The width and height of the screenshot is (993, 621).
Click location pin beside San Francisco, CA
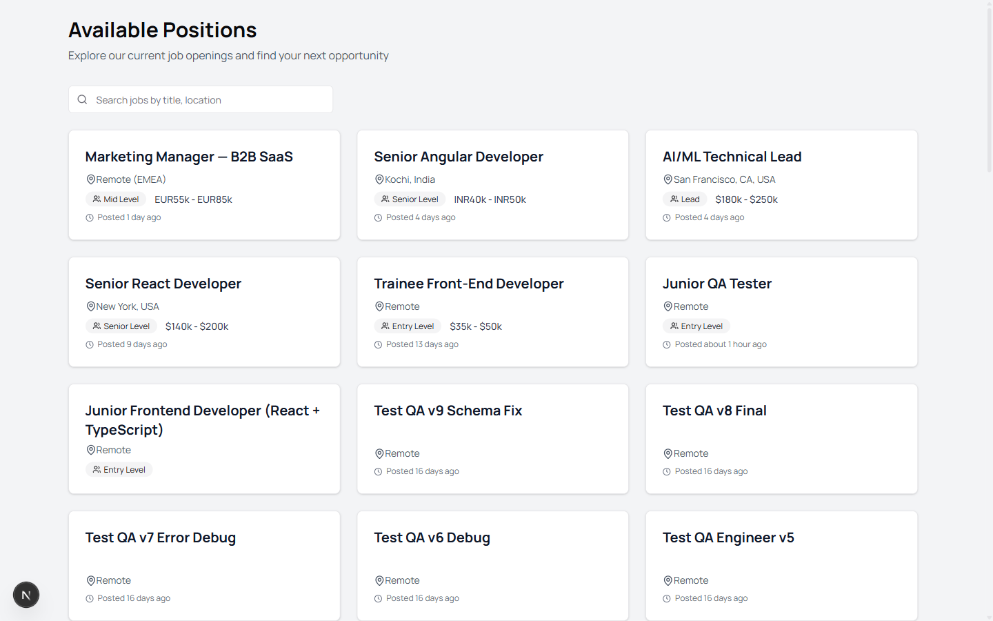point(668,179)
